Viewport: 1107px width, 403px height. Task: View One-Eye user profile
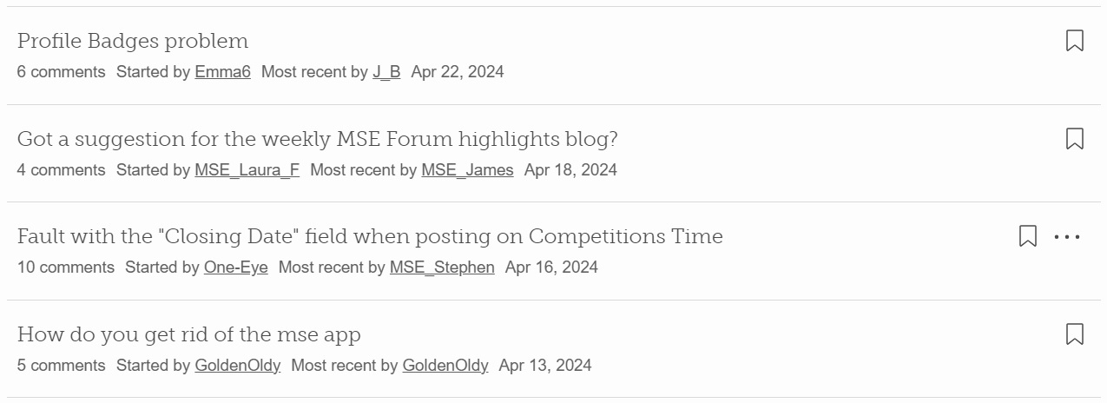tap(236, 268)
